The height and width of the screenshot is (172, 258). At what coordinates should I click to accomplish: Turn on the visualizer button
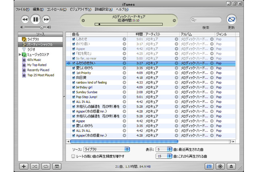pyautogui.click(x=220, y=166)
